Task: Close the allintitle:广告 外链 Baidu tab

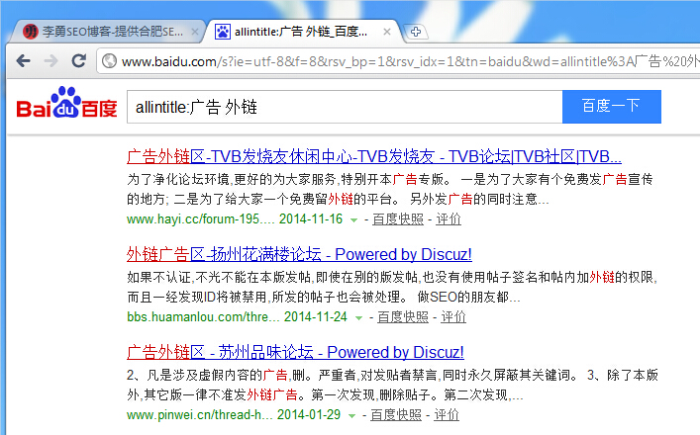Action: pos(387,32)
